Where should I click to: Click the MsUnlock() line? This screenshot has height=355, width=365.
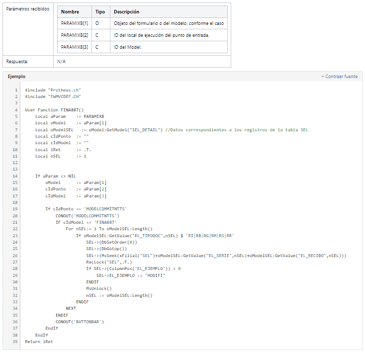pyautogui.click(x=99, y=288)
